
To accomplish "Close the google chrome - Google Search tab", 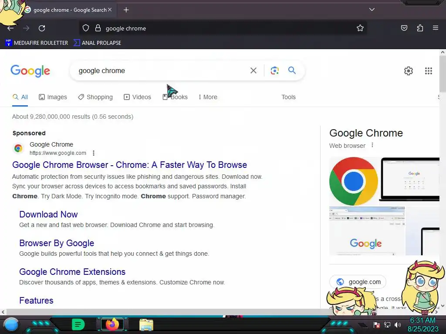I will coord(110,10).
